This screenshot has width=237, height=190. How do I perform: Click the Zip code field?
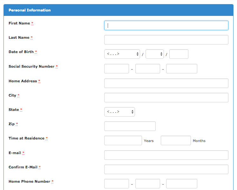pos(130,126)
